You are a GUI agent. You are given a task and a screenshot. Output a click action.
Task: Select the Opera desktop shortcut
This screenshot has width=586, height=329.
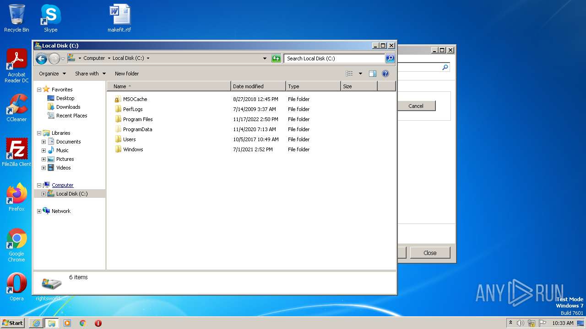16,287
